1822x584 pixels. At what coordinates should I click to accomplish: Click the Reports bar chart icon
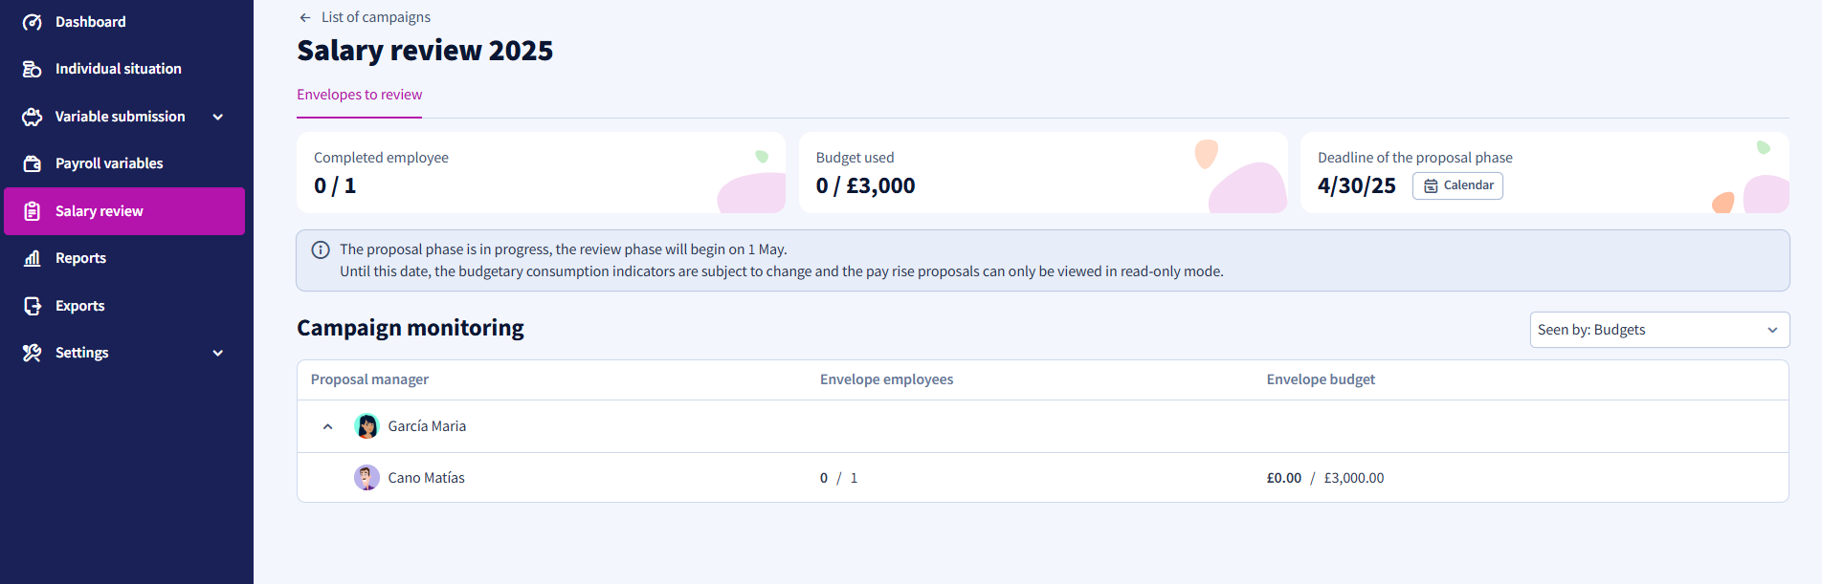[x=33, y=258]
